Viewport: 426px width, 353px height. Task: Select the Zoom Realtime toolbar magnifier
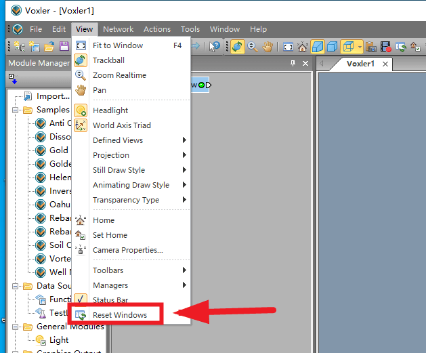click(x=253, y=47)
